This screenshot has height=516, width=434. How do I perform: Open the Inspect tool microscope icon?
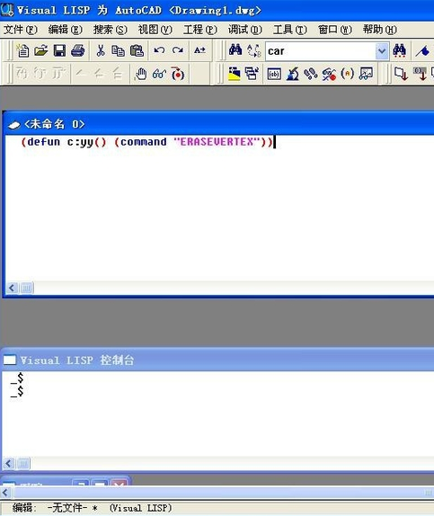tap(293, 74)
